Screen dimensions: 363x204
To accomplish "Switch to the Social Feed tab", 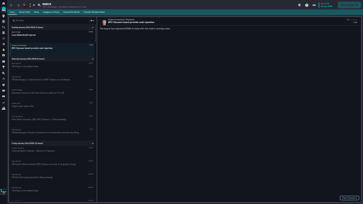I will (x=24, y=12).
